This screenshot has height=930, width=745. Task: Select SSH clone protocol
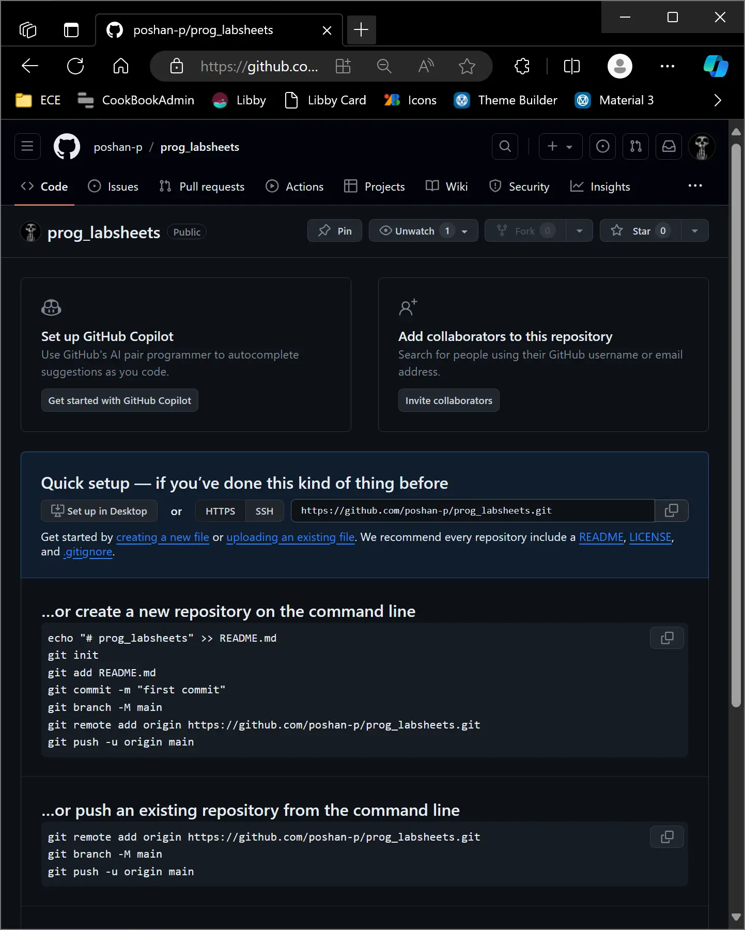[x=265, y=511]
